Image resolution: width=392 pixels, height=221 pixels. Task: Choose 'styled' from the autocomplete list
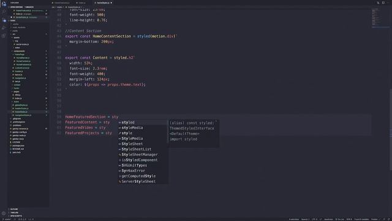point(143,122)
